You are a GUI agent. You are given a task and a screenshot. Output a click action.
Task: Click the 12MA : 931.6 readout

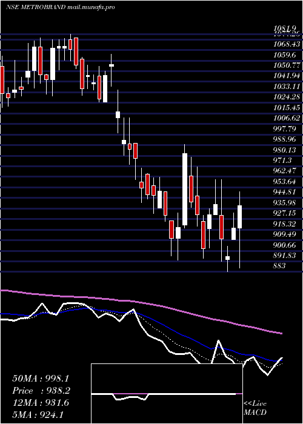click(41, 403)
